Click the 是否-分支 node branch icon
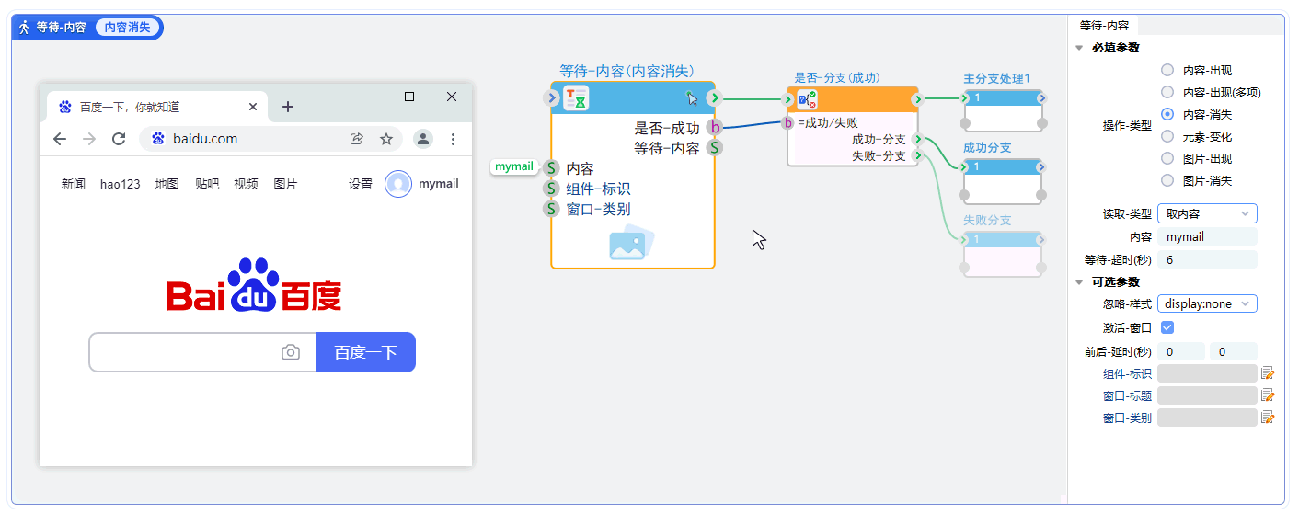1299x515 pixels. (x=807, y=98)
